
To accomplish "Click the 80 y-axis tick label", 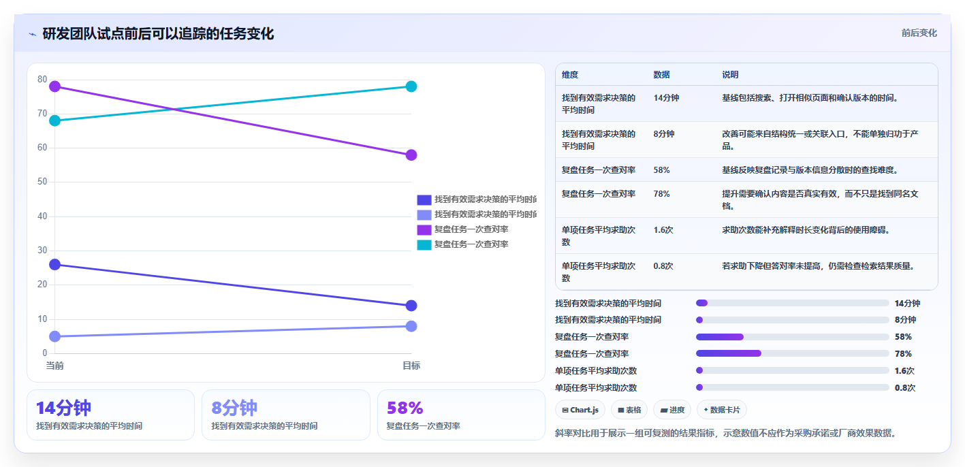I will pos(42,80).
